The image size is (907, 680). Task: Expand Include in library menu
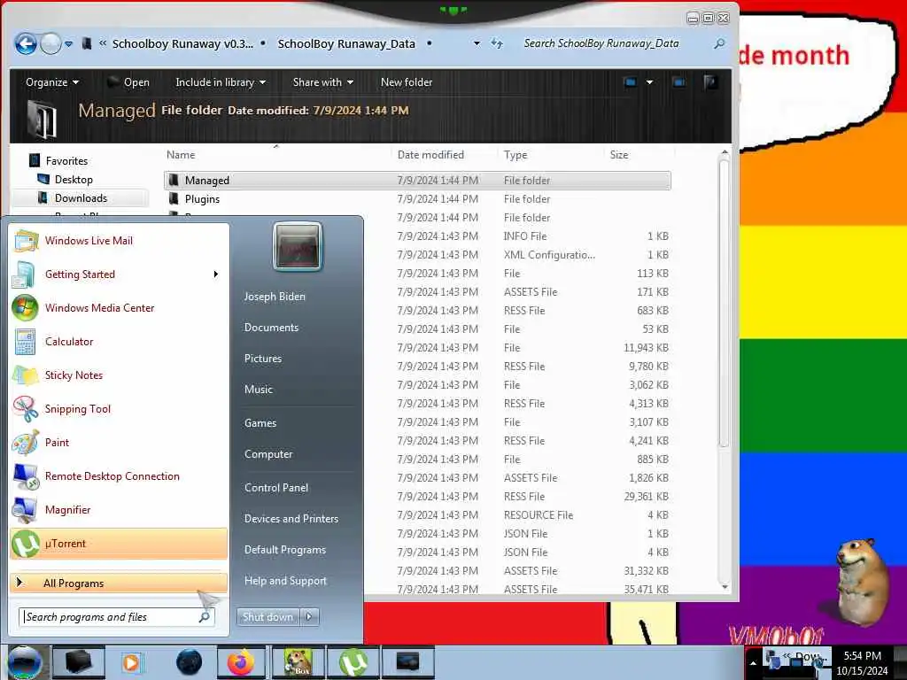221,82
